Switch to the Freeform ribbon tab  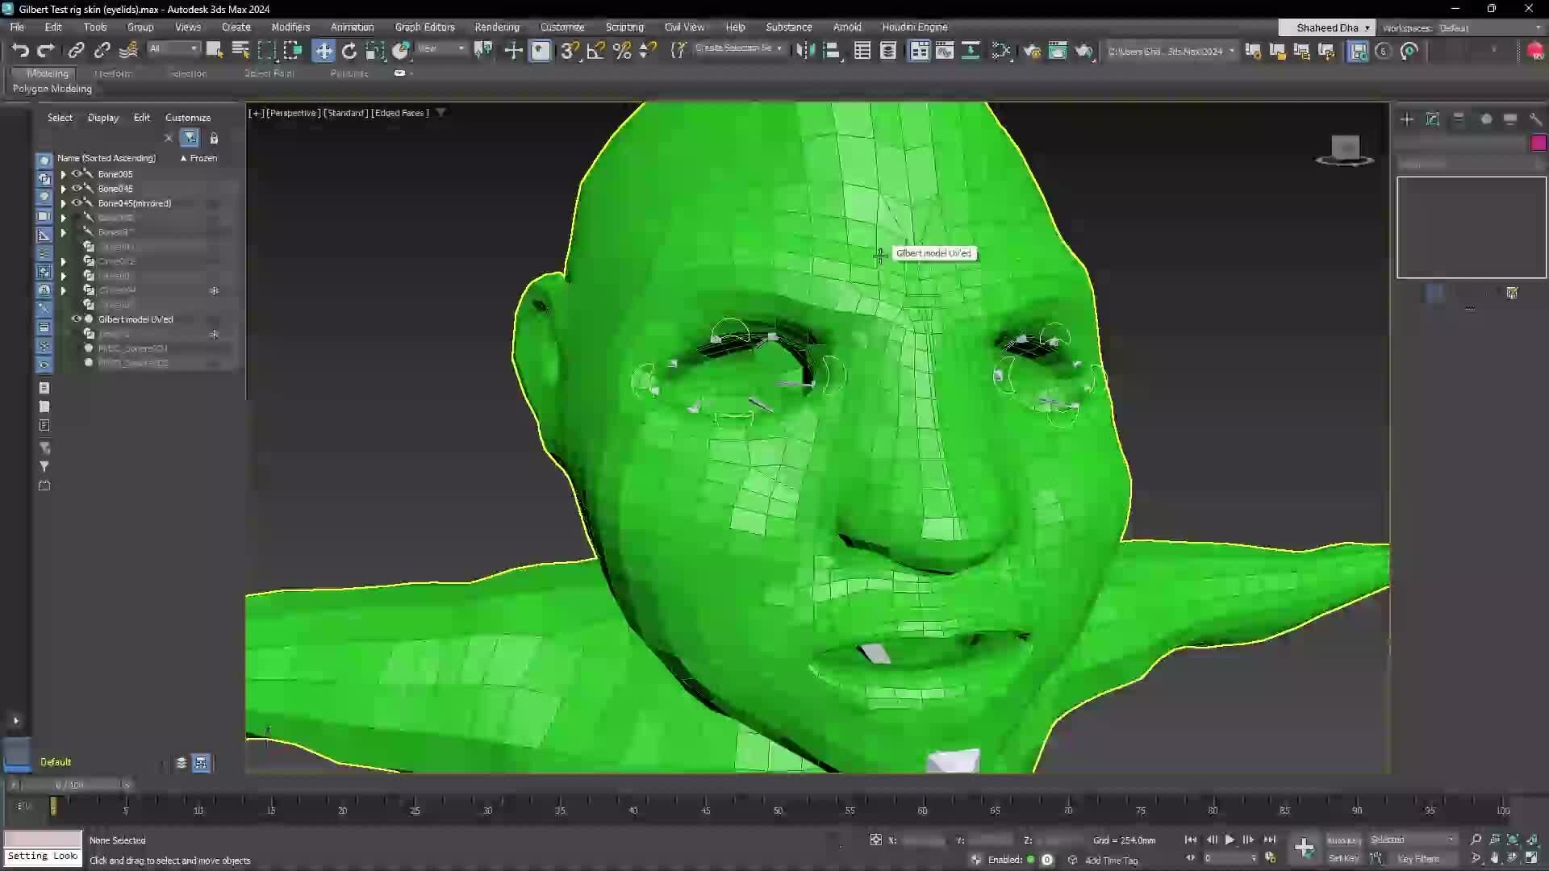click(x=113, y=73)
